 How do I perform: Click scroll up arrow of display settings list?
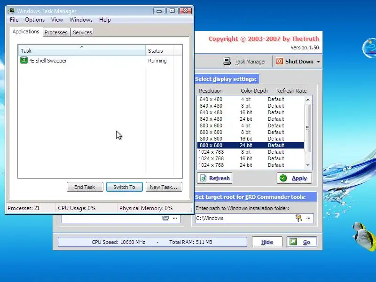[x=308, y=100]
